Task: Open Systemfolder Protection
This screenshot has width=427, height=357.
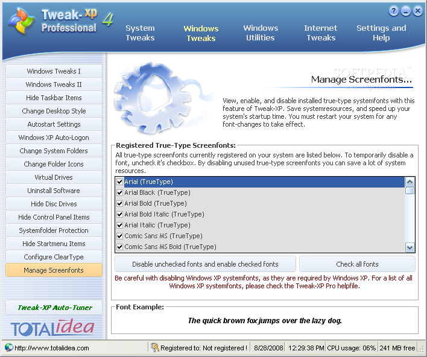Action: (x=54, y=230)
